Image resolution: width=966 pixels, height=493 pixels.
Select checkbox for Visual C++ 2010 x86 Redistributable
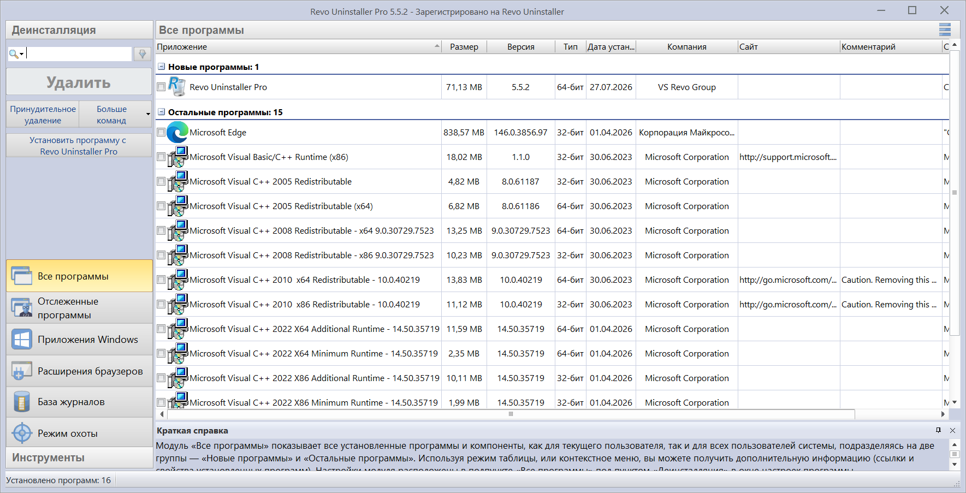[x=161, y=304]
